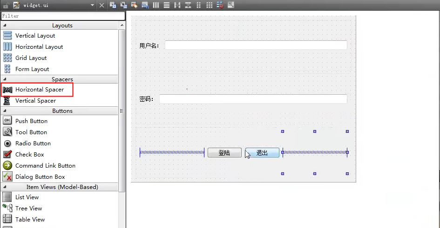440x228 pixels.
Task: Select the Horizontal Spacer widget
Action: [60, 90]
